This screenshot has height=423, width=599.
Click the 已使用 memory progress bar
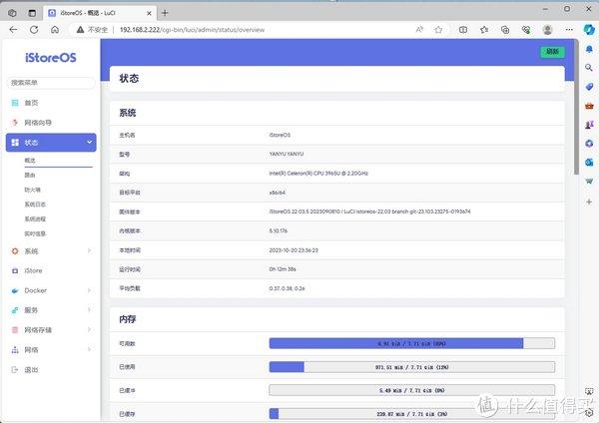[411, 367]
